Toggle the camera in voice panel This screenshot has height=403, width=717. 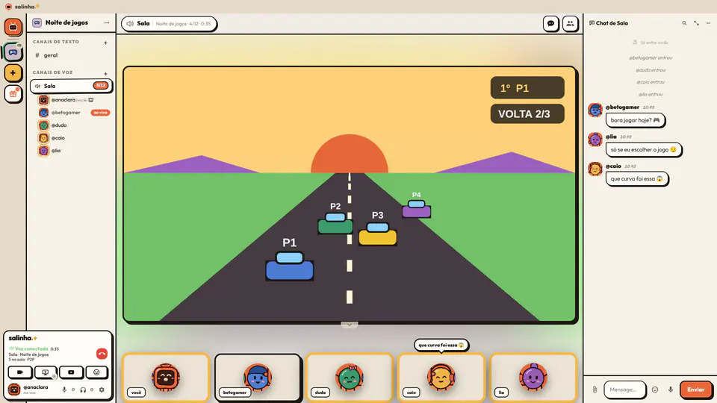[x=20, y=372]
